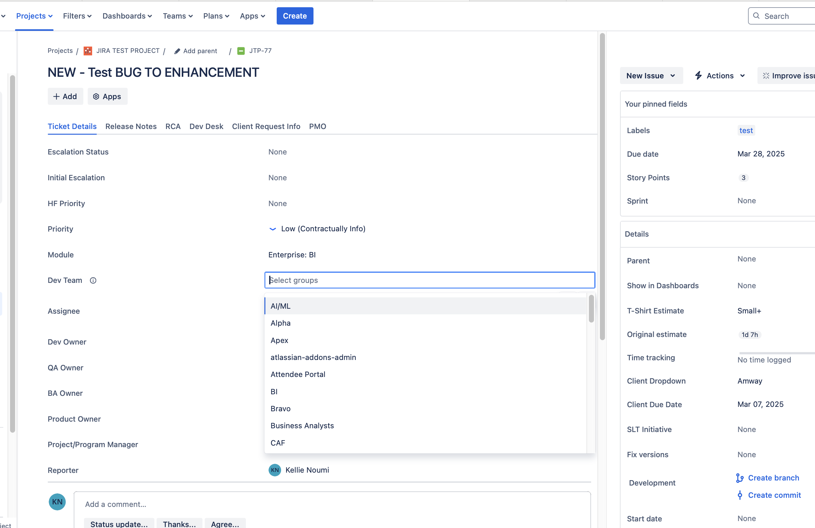Click the Dev Team info icon
The height and width of the screenshot is (528, 815).
coord(93,280)
